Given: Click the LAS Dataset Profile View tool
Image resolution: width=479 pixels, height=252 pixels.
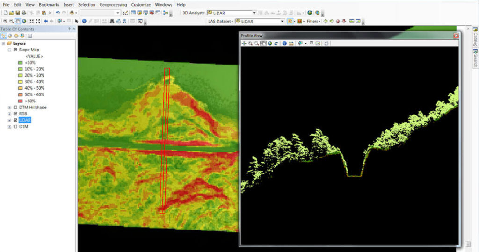Looking at the screenshot, I should [x=352, y=21].
